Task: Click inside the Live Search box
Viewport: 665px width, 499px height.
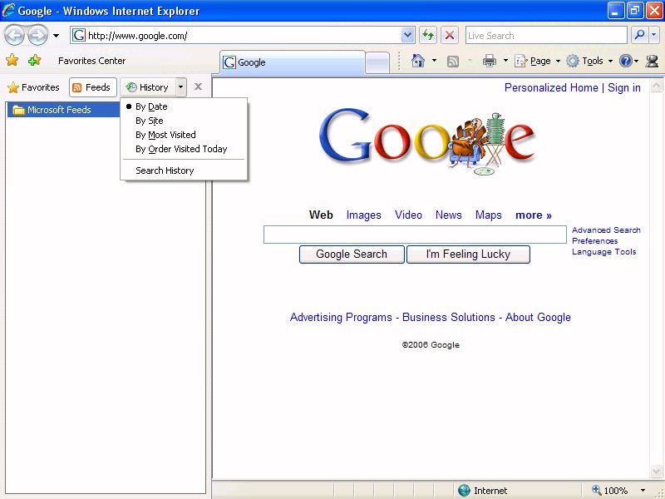Action: [x=546, y=35]
